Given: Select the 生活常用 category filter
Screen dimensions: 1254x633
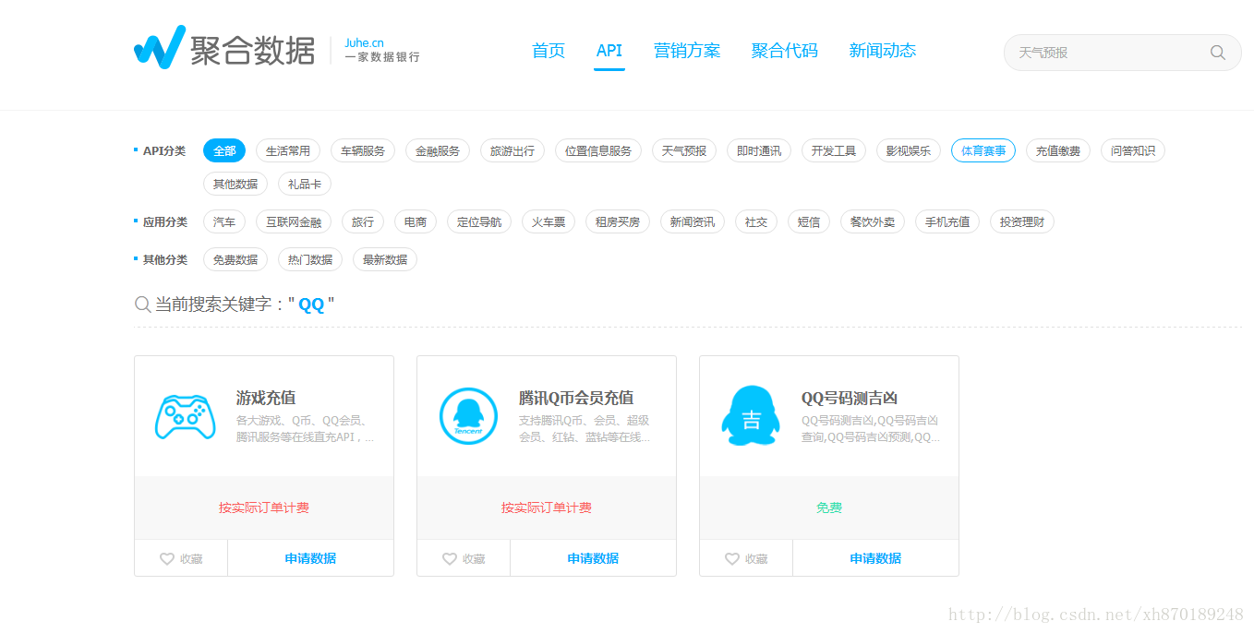Looking at the screenshot, I should pyautogui.click(x=288, y=150).
